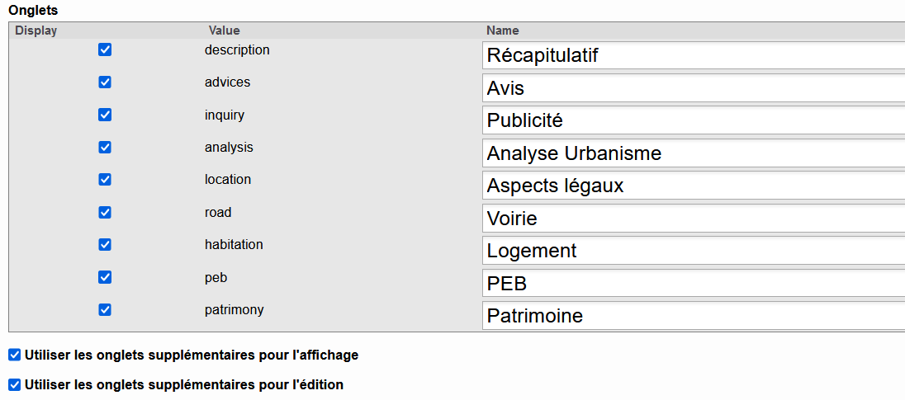Click the Récapitulatif name field

click(x=693, y=55)
